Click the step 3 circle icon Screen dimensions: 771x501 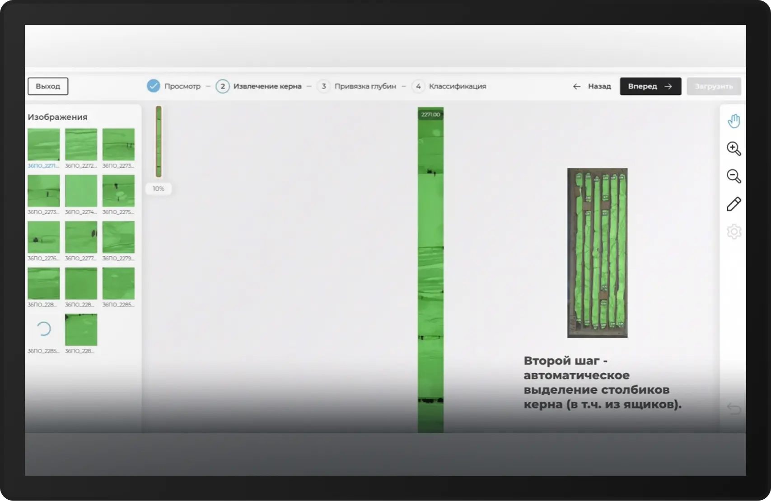click(x=323, y=86)
